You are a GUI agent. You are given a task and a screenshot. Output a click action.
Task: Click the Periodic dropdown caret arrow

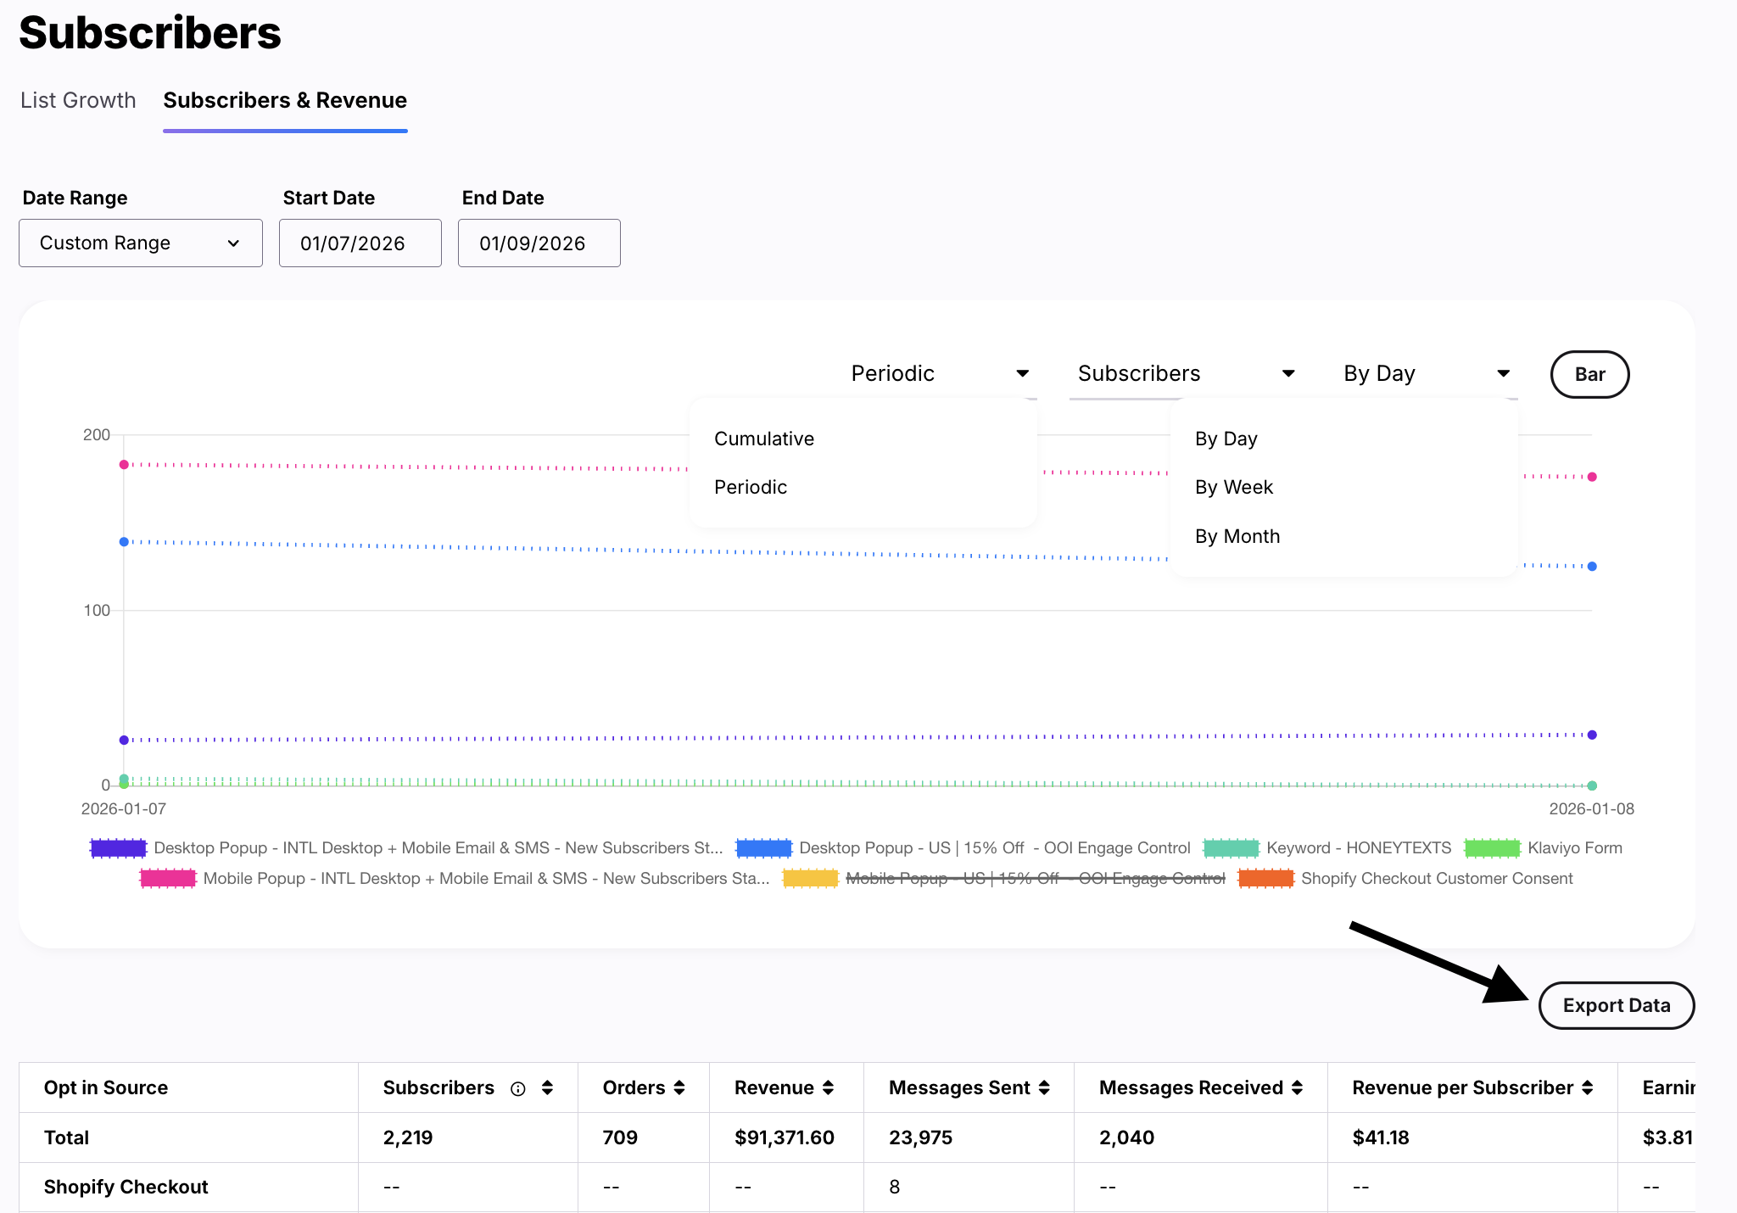click(x=1022, y=374)
